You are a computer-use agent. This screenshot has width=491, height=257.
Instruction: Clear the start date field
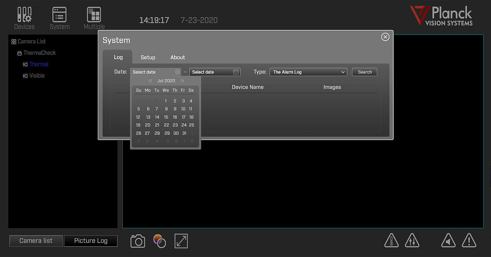177,72
